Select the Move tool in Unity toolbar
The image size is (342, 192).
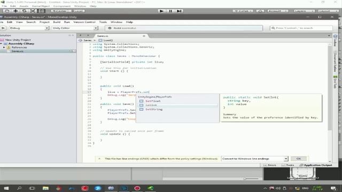15,11
